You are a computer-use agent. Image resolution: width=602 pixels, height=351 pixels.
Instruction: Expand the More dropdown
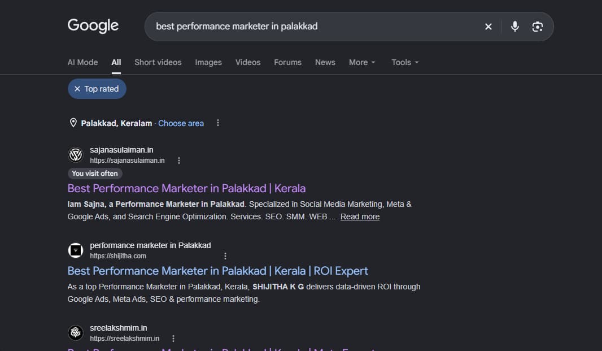(361, 62)
